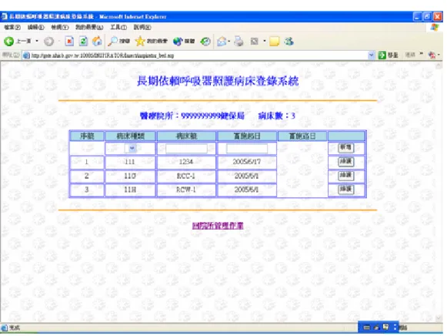The width and height of the screenshot is (447, 336).
Task: Click the Favorites star toolbar icon
Action: [x=140, y=42]
